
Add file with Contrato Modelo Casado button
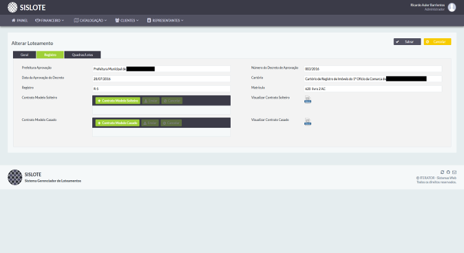point(118,123)
